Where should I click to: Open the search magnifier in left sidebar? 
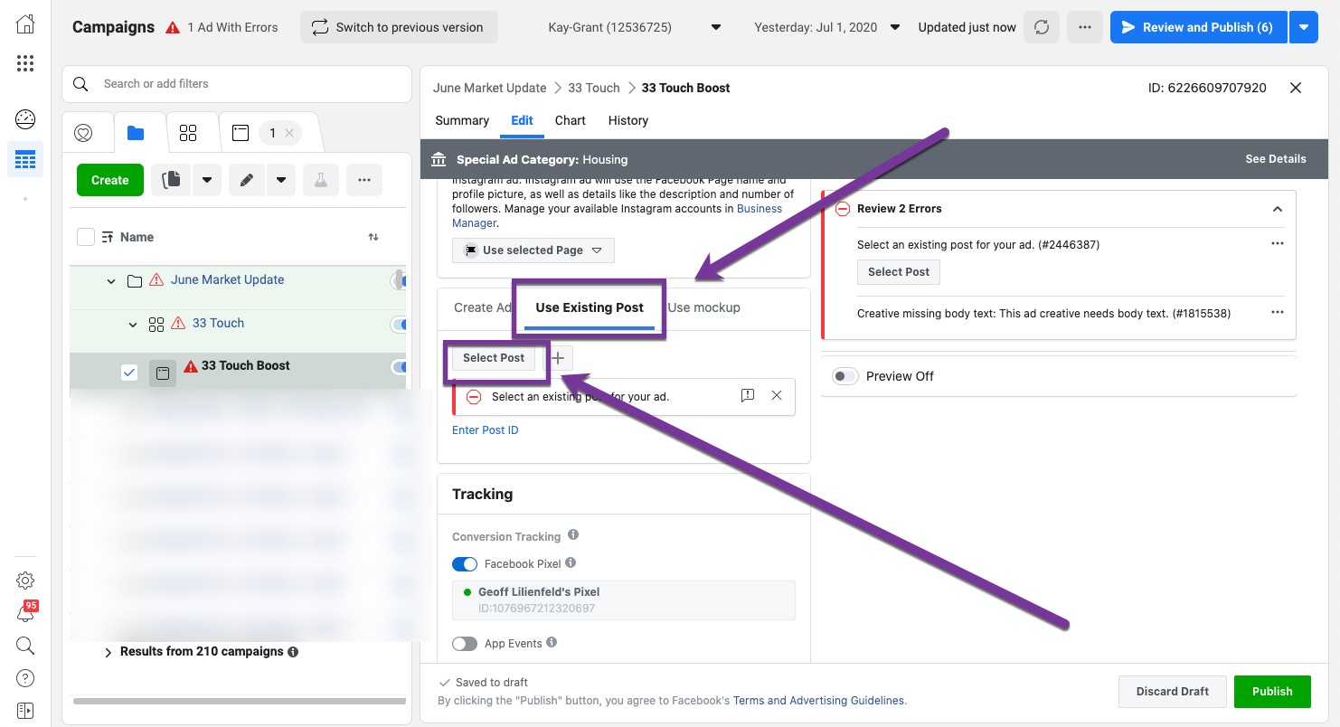point(25,646)
